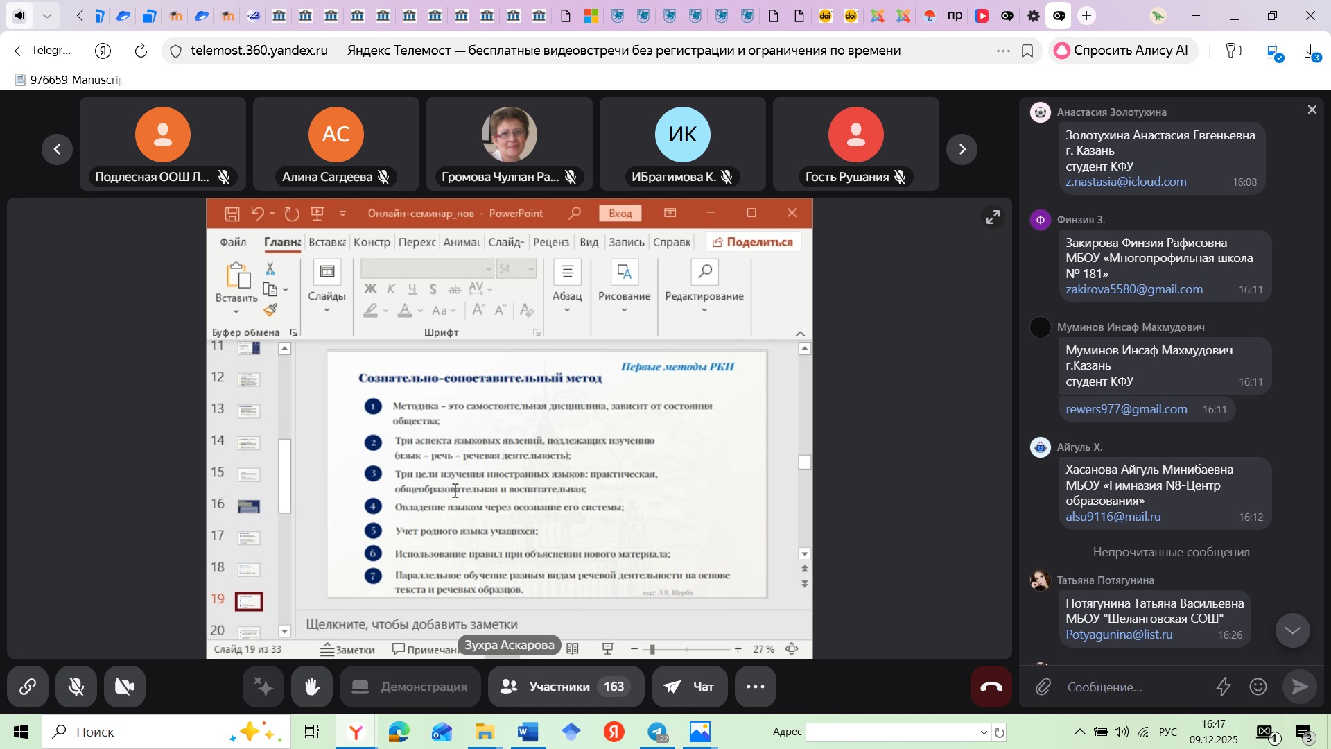
Task: Click the z.nastasia@icloud.com email link
Action: (1125, 182)
